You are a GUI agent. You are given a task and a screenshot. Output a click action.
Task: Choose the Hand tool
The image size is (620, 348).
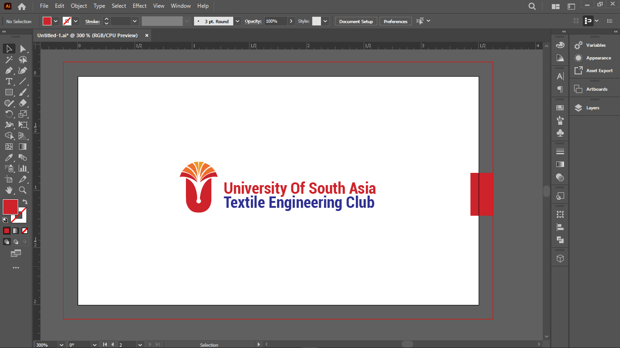pyautogui.click(x=9, y=190)
